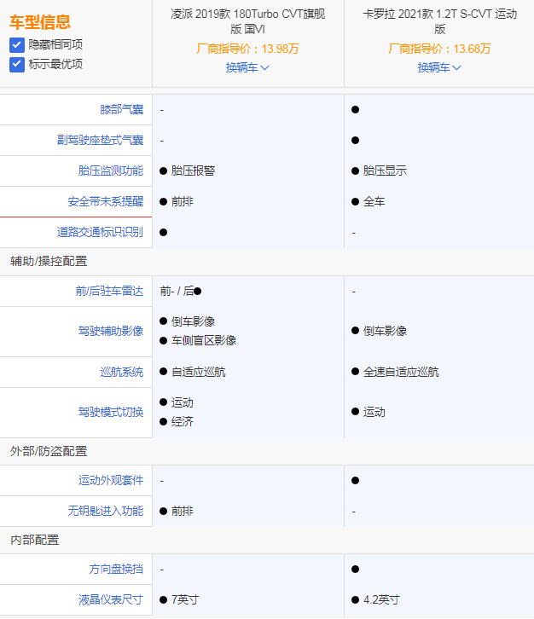Image resolution: width=534 pixels, height=619 pixels.
Task: Select the 安全带未系提醒 row label
Action: [x=105, y=201]
